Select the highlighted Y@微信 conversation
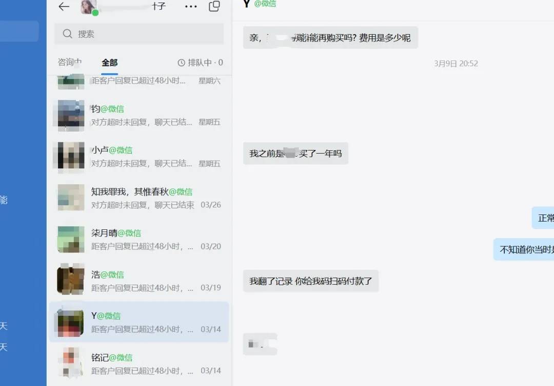The width and height of the screenshot is (554, 386). tap(139, 322)
